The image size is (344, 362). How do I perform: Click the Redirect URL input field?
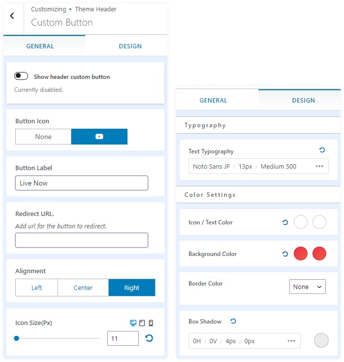pos(82,240)
